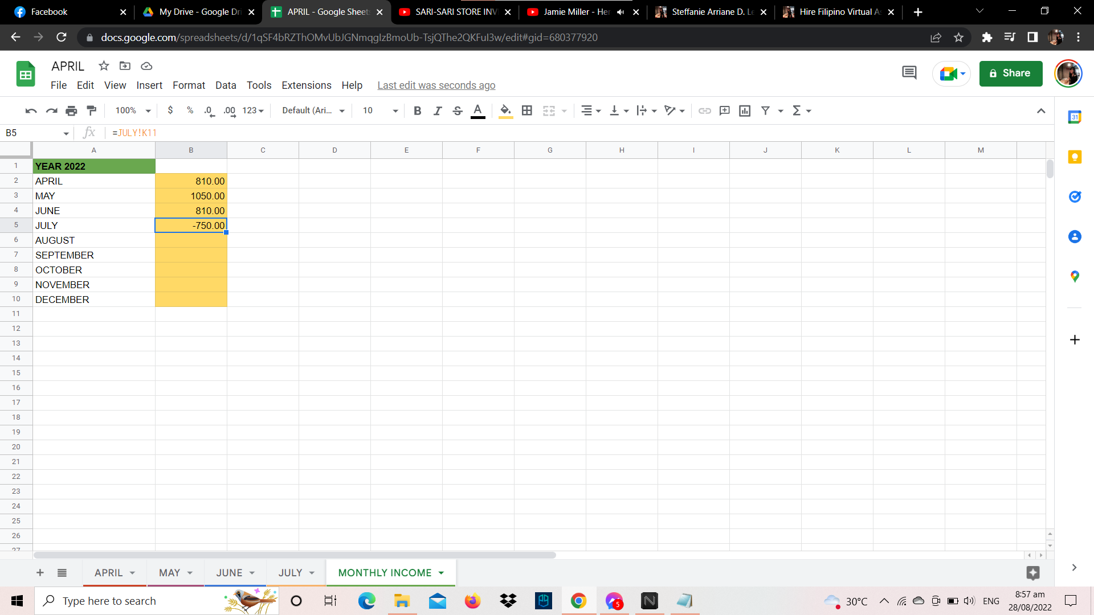The height and width of the screenshot is (615, 1094).
Task: Click the Name box showing B5
Action: tap(34, 133)
